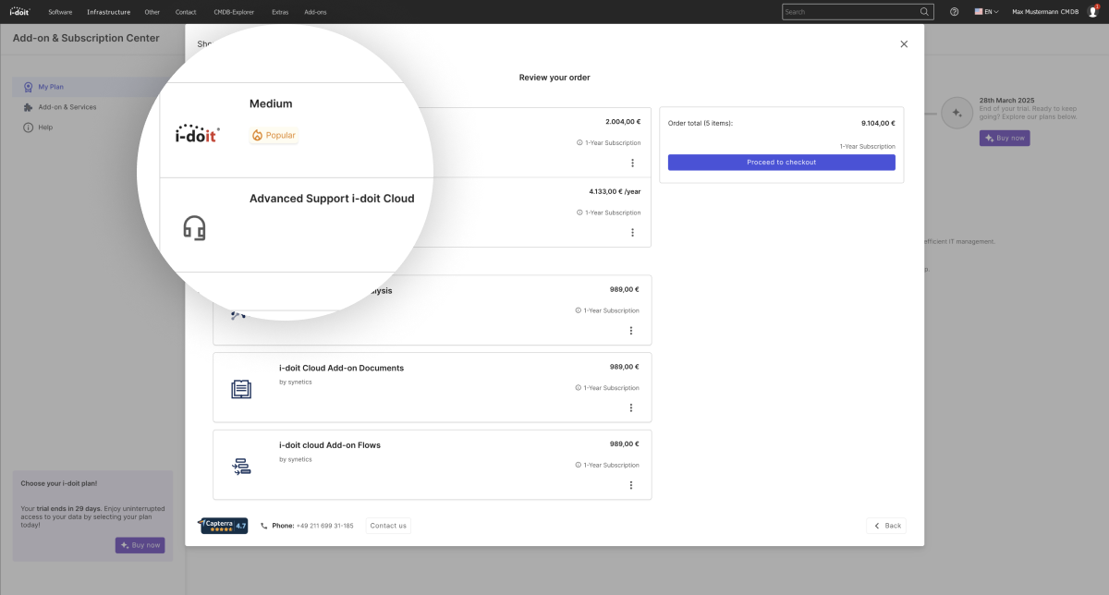Click the 1-Year Subscription label under the order total
The image size is (1109, 595).
[868, 146]
